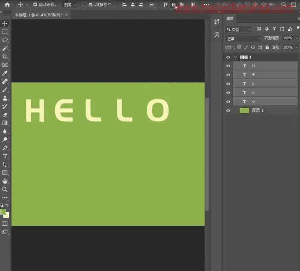Open the Move tool preset picker arrow
Image resolution: width=300 pixels, height=271 pixels.
(27, 5)
